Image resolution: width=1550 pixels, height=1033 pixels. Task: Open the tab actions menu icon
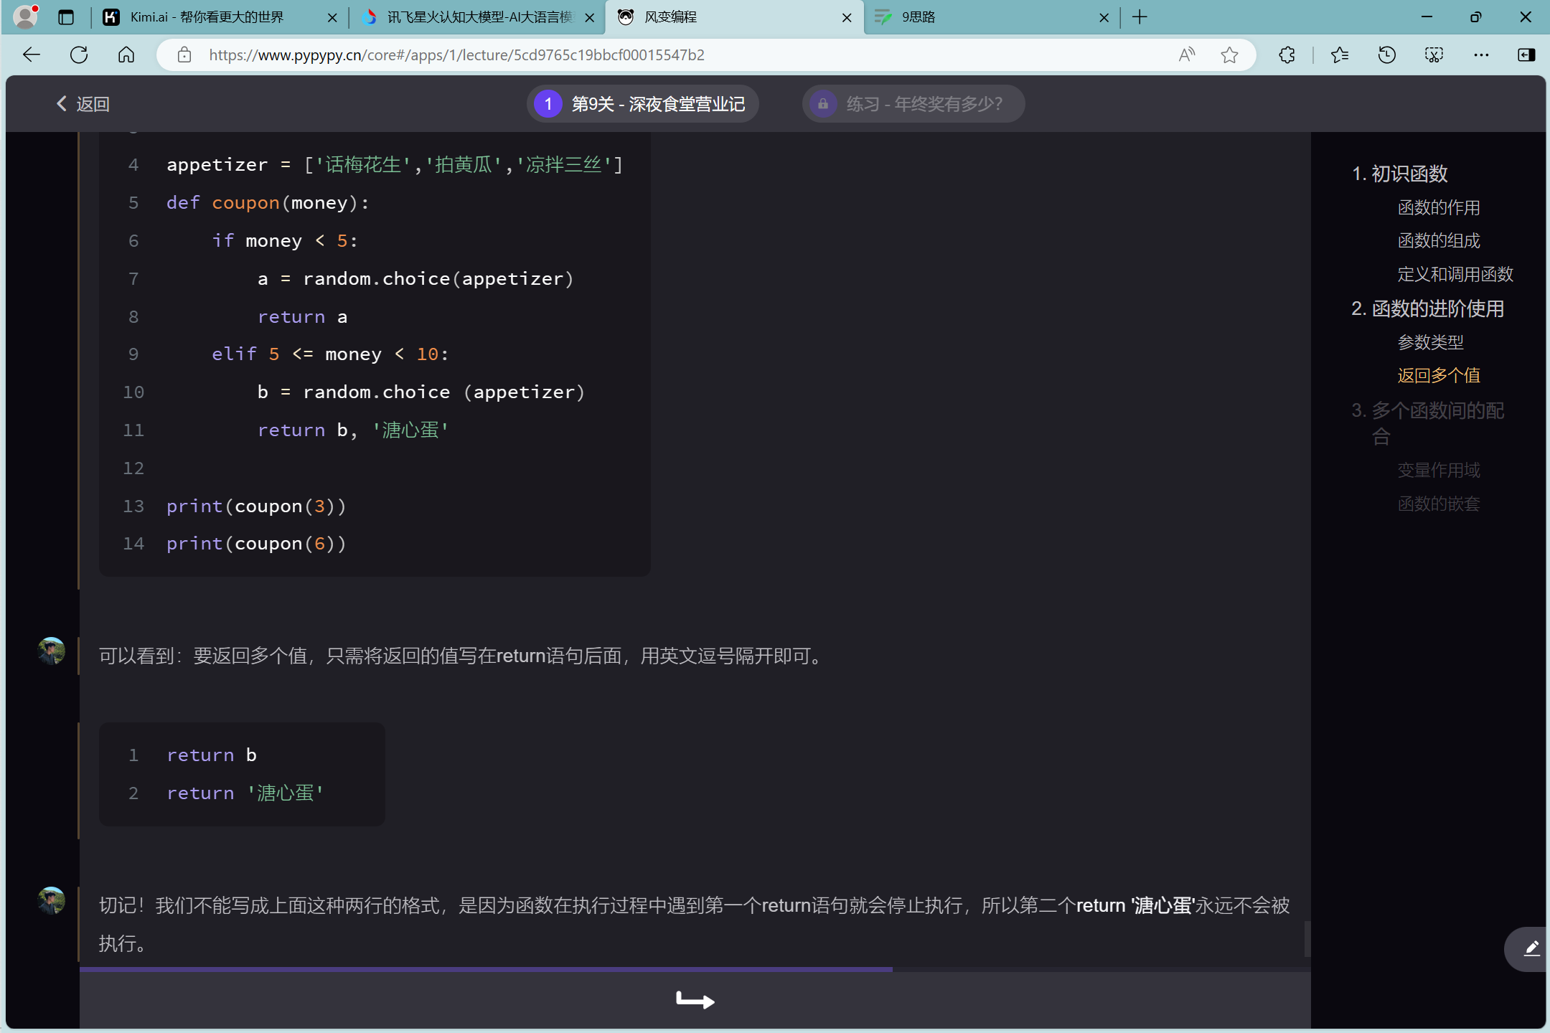click(x=66, y=17)
